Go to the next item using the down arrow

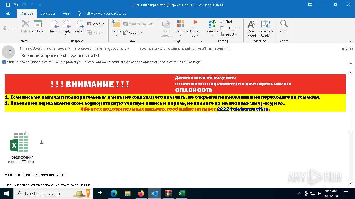pos(40,5)
